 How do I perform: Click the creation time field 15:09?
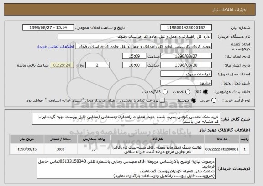pos(134,56)
